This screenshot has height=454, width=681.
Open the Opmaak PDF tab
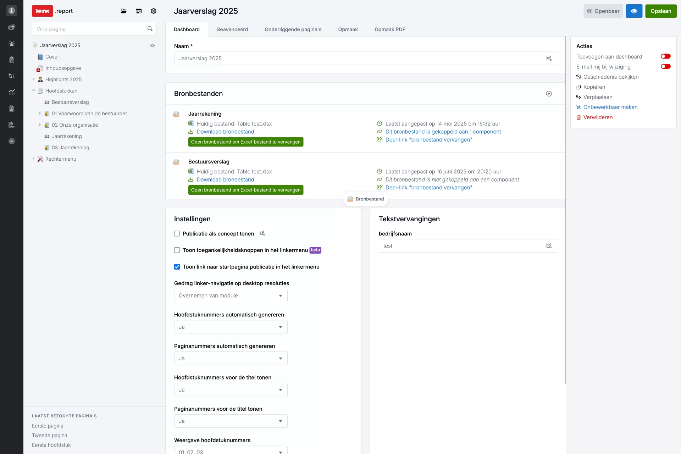pyautogui.click(x=389, y=29)
